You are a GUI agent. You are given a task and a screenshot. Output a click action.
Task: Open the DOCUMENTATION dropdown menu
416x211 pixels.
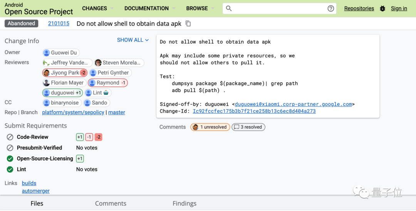150,8
